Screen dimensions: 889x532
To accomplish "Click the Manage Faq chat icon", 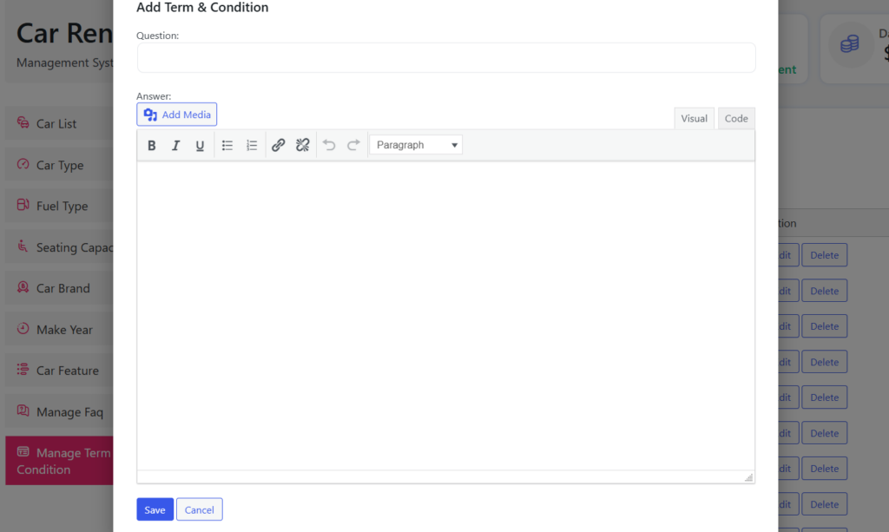I will point(23,410).
